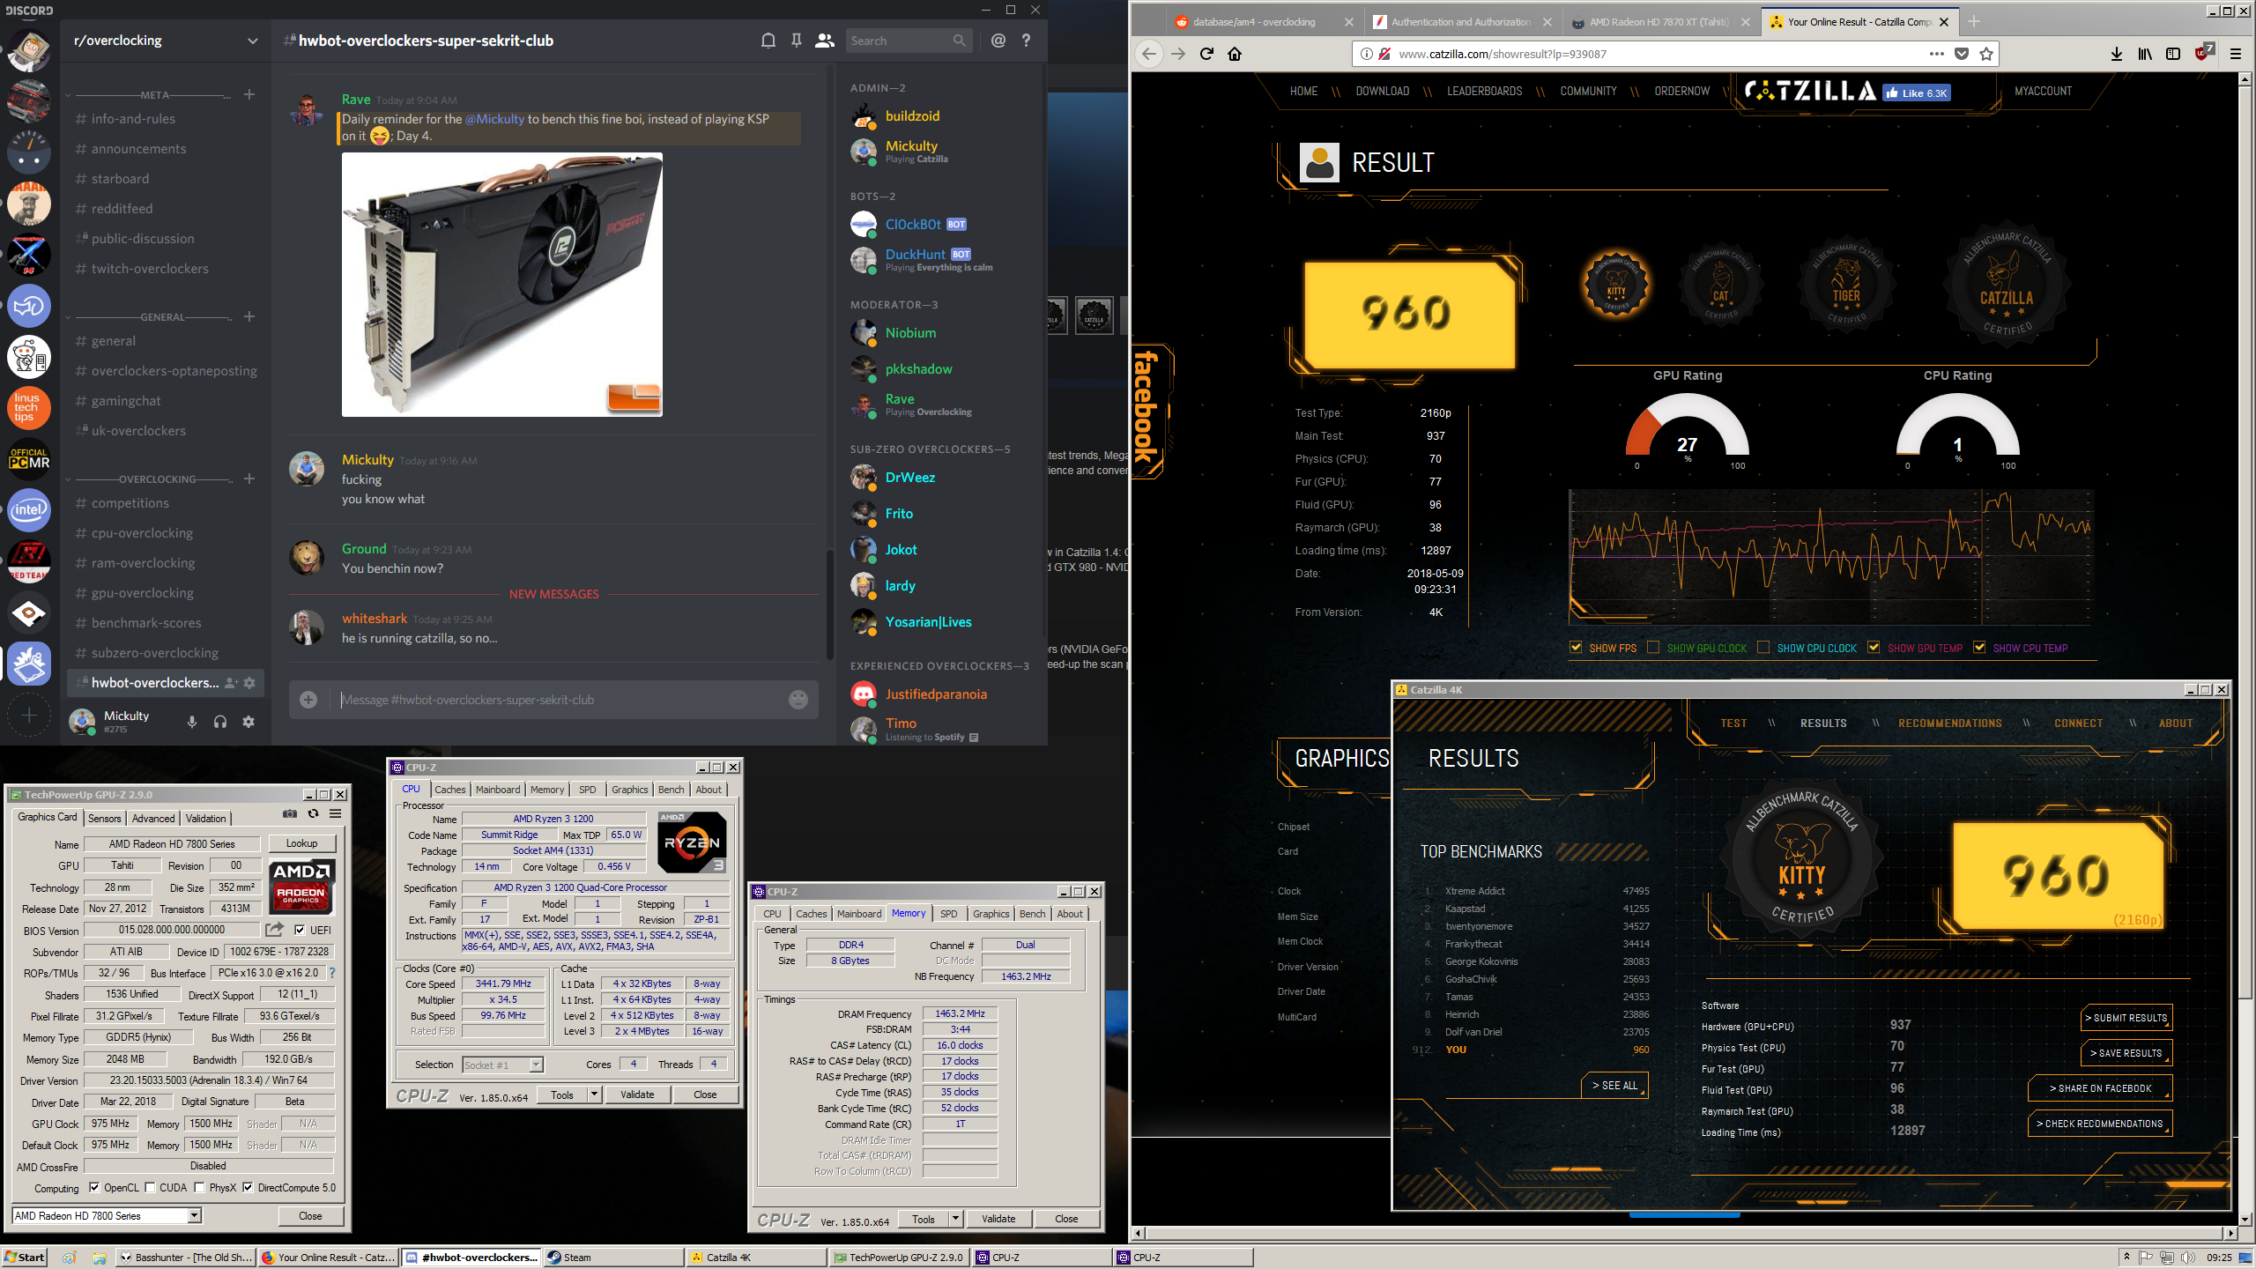
Task: Open emoji picker in message box
Action: pos(798,700)
